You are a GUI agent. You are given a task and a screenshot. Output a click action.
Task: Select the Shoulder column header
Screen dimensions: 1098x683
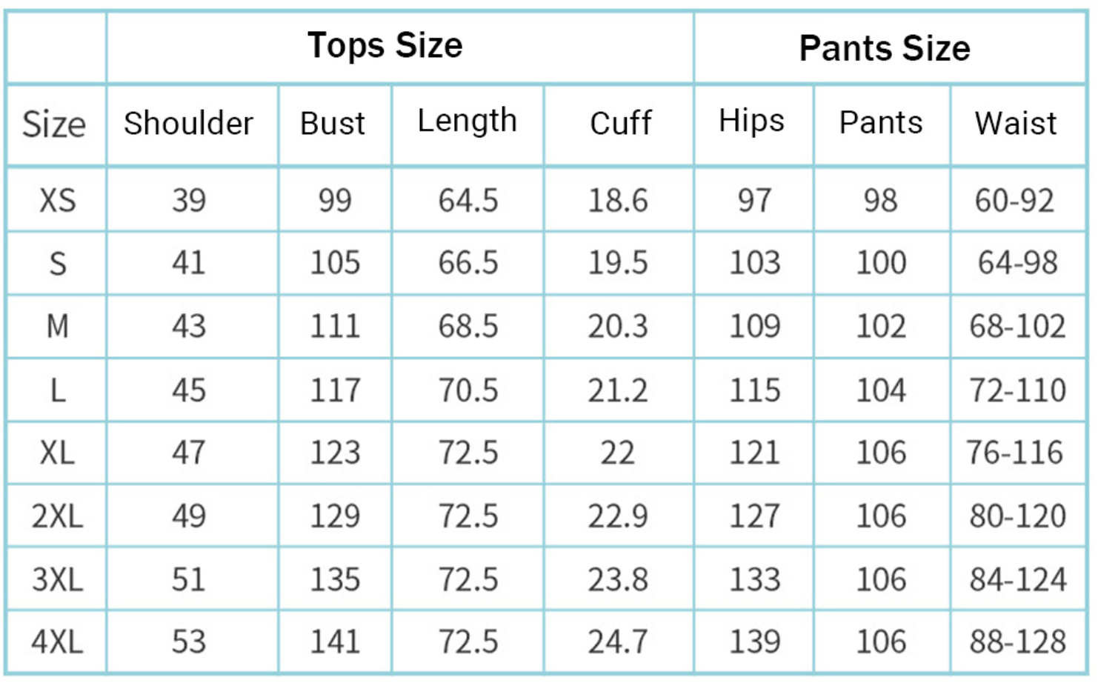click(x=188, y=124)
